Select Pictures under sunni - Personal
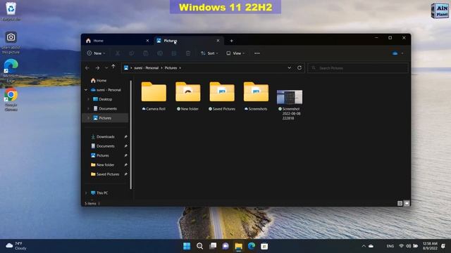The image size is (451, 253). coord(106,118)
